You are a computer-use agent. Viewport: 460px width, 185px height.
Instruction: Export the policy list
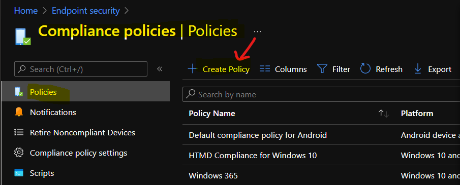pyautogui.click(x=433, y=69)
